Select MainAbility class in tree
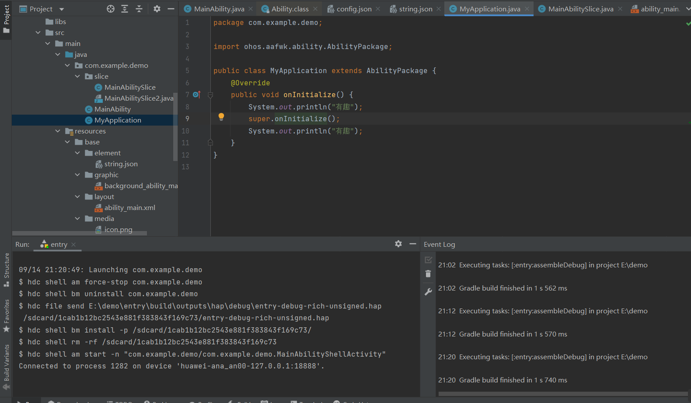Viewport: 691px width, 403px height. (x=108, y=109)
